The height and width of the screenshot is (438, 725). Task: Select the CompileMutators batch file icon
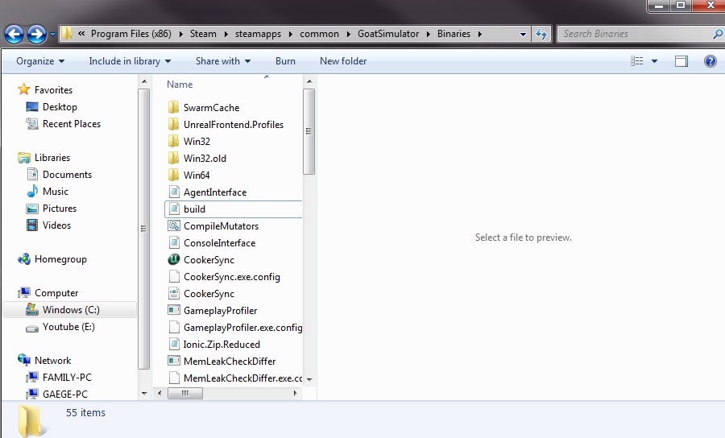tap(174, 226)
